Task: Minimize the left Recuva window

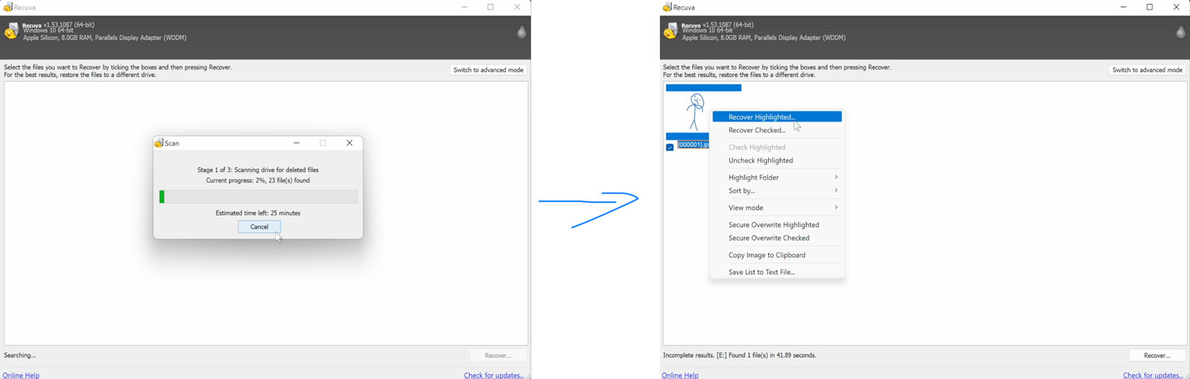Action: 464,7
